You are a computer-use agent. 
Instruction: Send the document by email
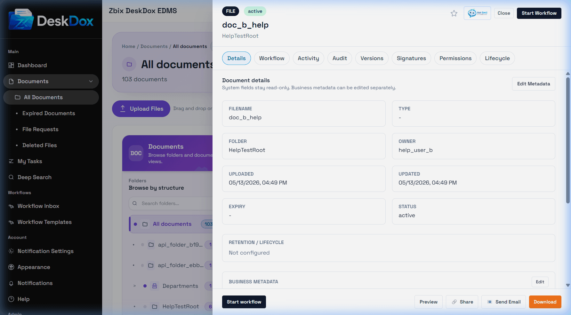click(x=503, y=302)
